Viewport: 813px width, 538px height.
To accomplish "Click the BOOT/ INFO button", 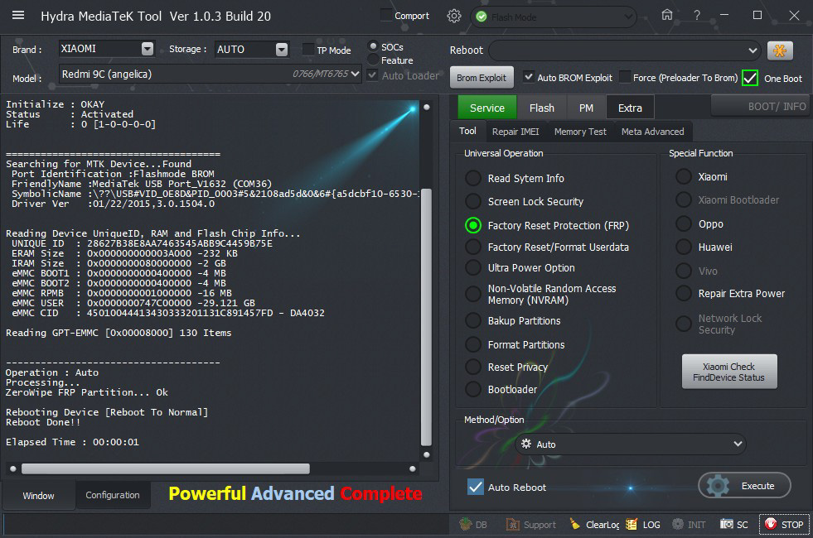I will coord(759,106).
